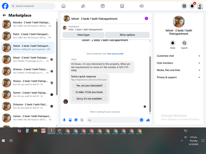The width and height of the screenshot is (206, 154).
Task: Search in conversation magnifier icon
Action: (184, 43)
